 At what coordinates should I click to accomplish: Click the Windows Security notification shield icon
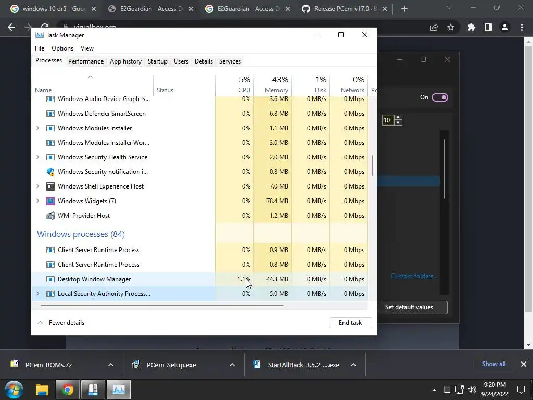coord(50,172)
